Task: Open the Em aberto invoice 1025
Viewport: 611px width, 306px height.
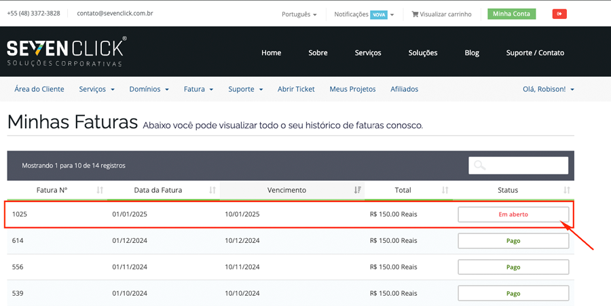Action: point(513,214)
